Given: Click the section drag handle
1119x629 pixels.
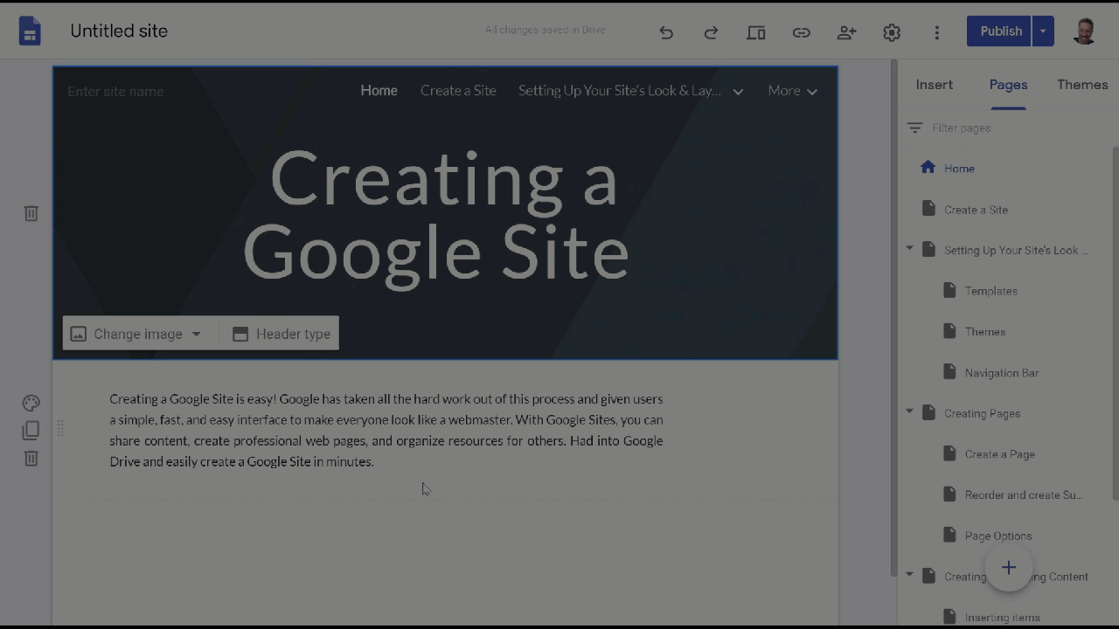Looking at the screenshot, I should [x=60, y=428].
